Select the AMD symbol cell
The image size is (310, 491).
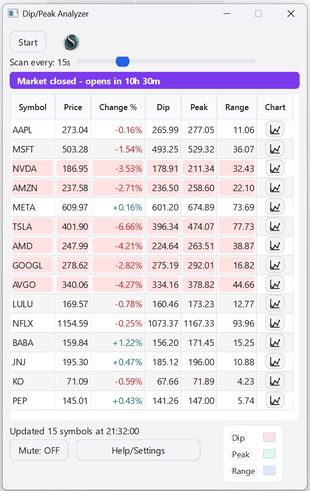tap(23, 246)
